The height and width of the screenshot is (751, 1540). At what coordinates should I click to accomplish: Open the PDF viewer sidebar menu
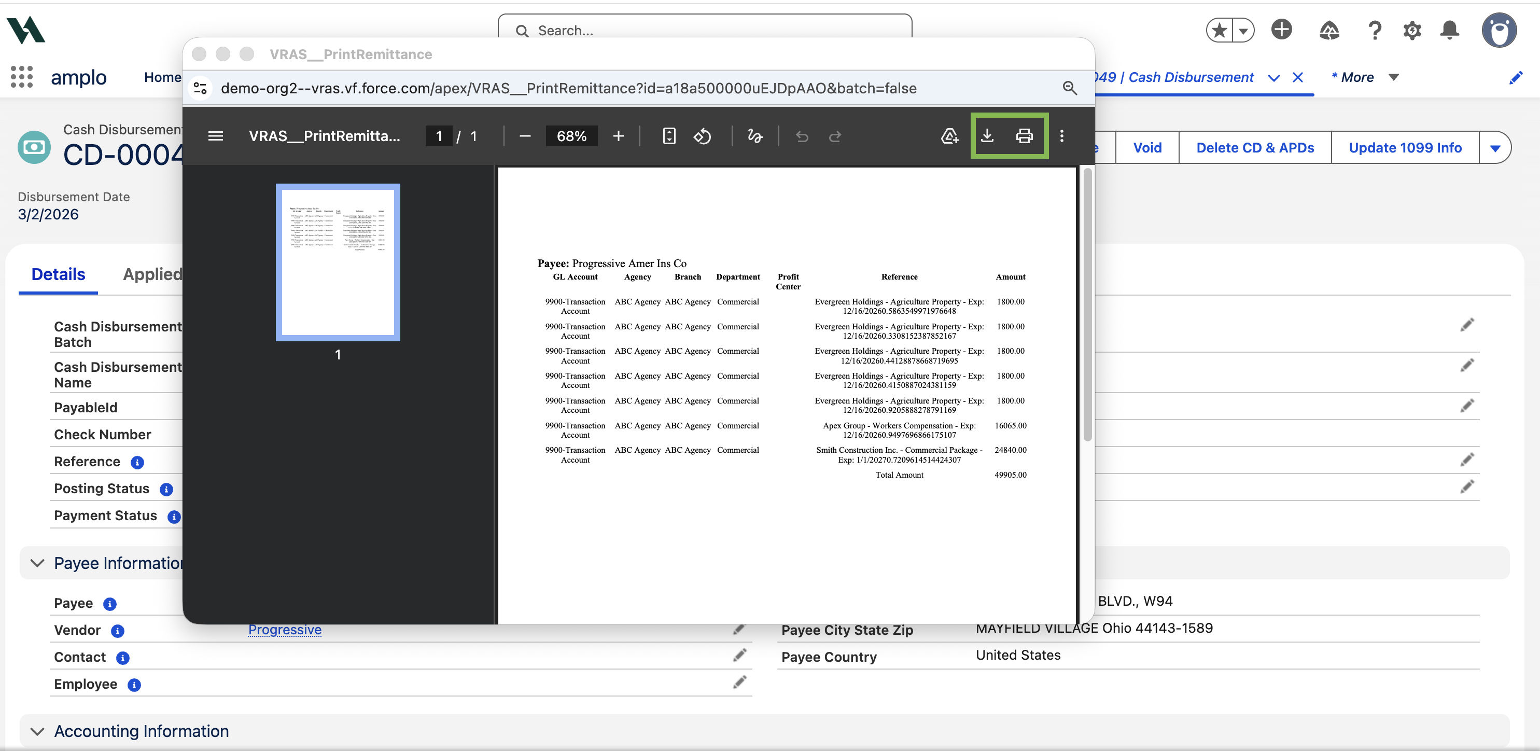pyautogui.click(x=215, y=136)
